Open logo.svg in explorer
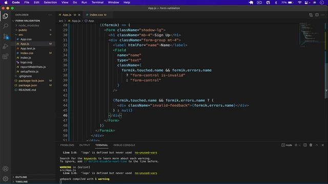Screen dimensions: 328x184 26,62
